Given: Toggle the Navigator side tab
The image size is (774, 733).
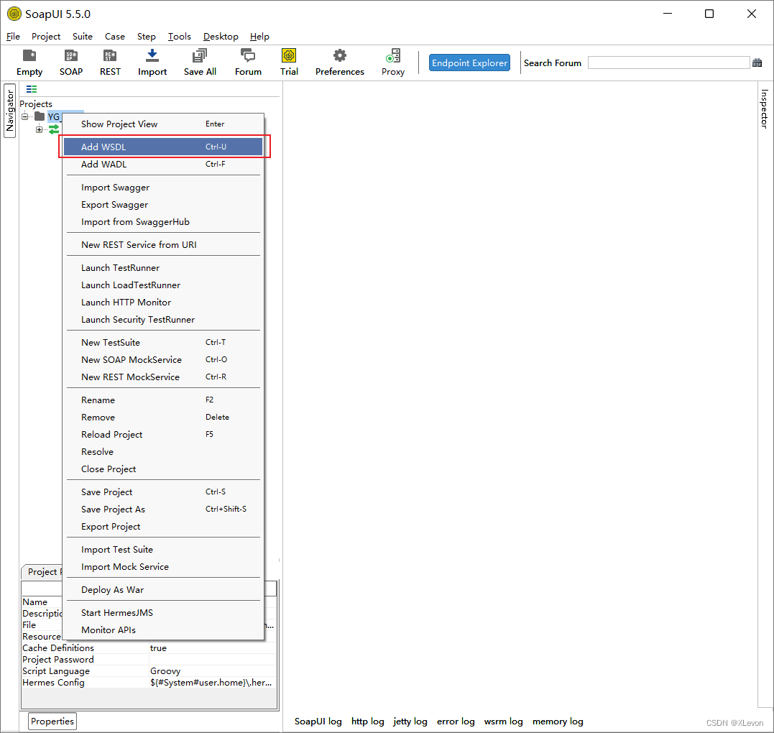Looking at the screenshot, I should (10, 111).
